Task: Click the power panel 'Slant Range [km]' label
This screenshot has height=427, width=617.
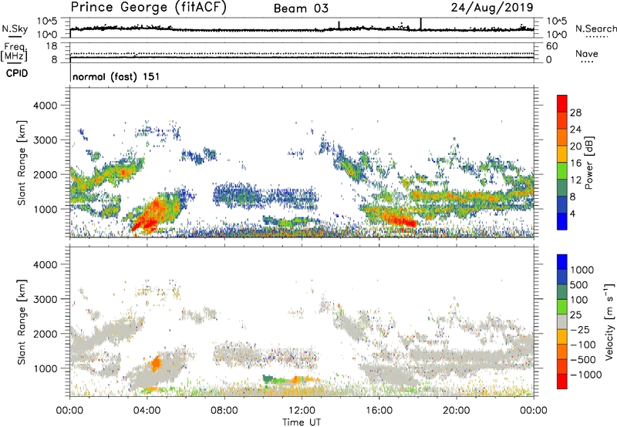Action: coord(22,163)
